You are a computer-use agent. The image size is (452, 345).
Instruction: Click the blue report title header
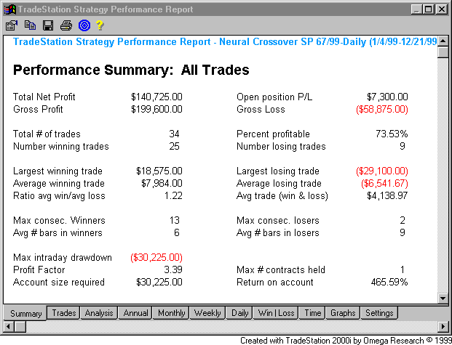[x=225, y=41]
